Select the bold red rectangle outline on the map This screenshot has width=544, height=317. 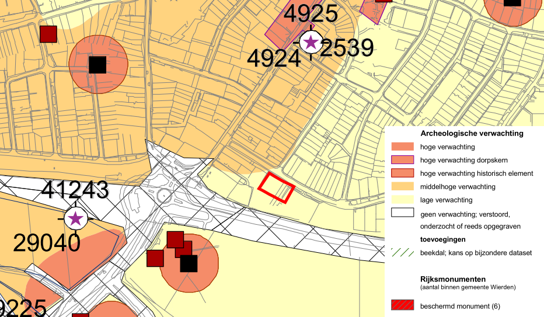[x=276, y=187]
